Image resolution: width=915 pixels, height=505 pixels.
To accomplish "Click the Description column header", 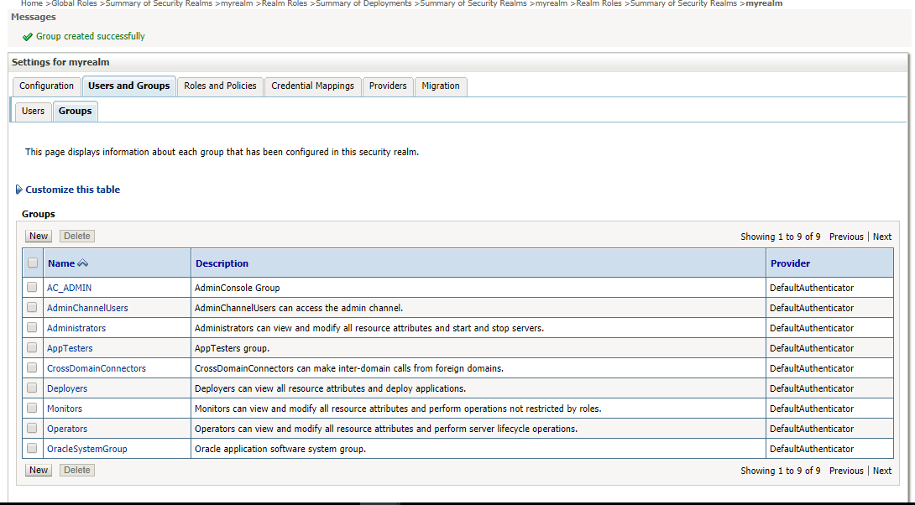I will (x=222, y=263).
